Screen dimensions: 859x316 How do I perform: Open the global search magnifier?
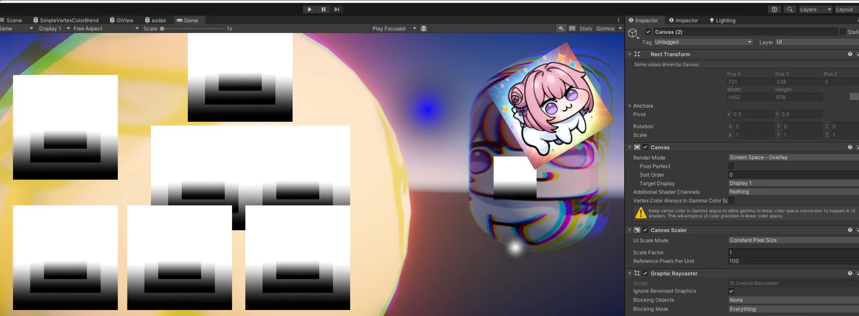(790, 9)
